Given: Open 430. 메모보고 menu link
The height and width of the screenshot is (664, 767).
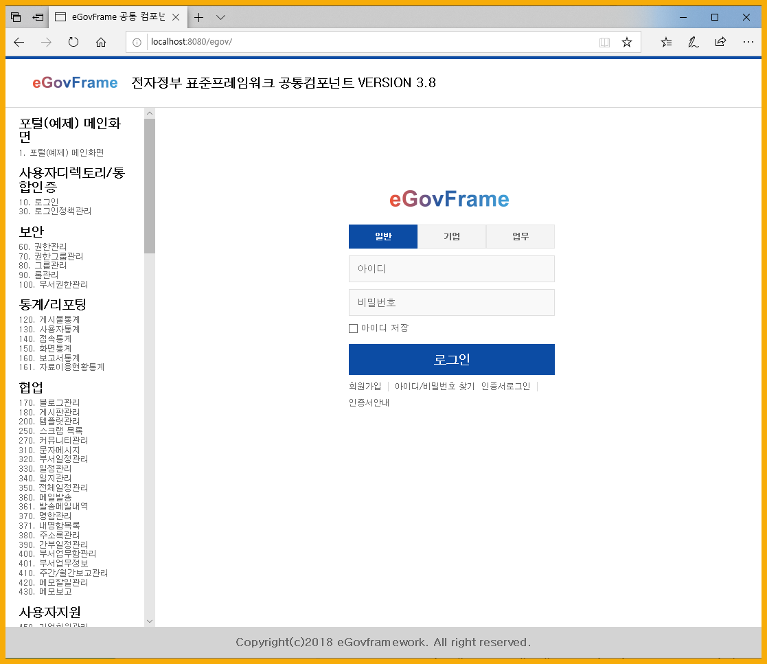Looking at the screenshot, I should point(45,592).
